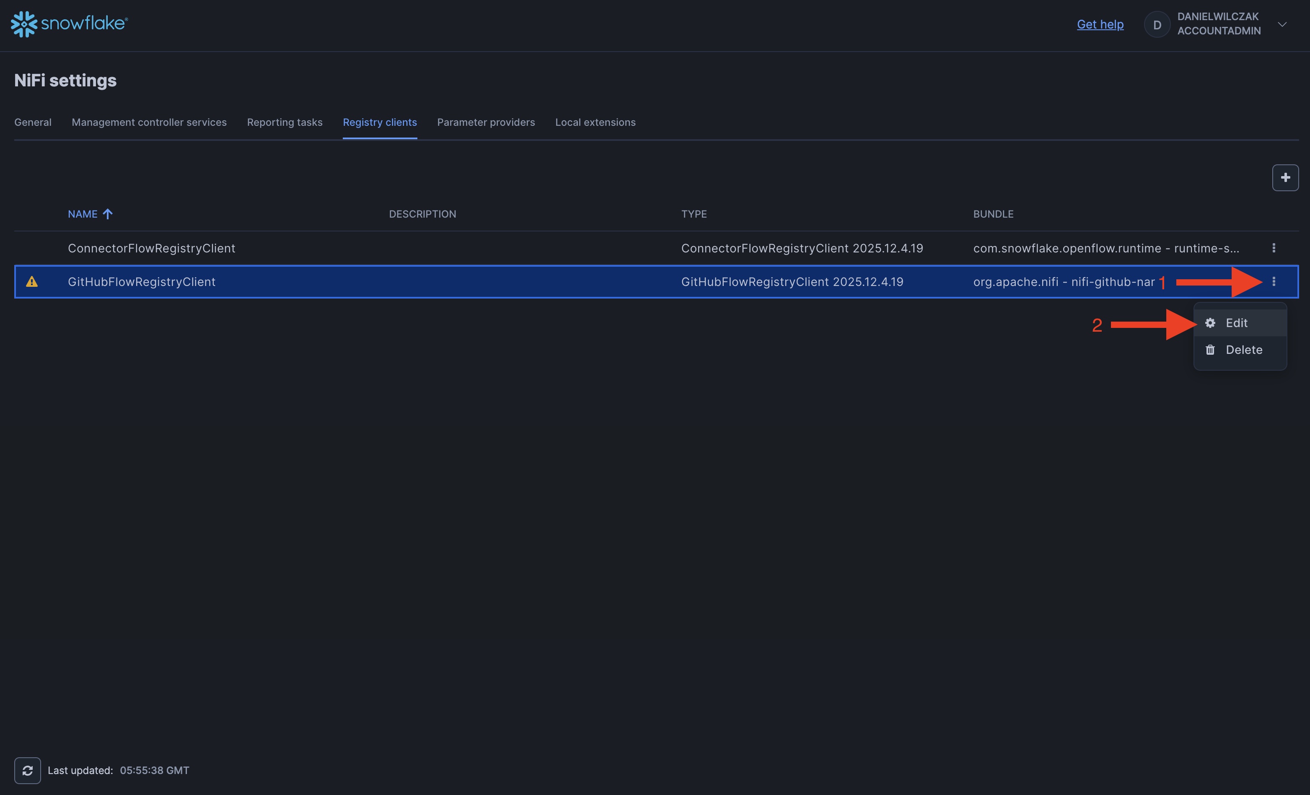Screen dimensions: 1310x795
Task: Click the Get help link
Action: point(1100,24)
